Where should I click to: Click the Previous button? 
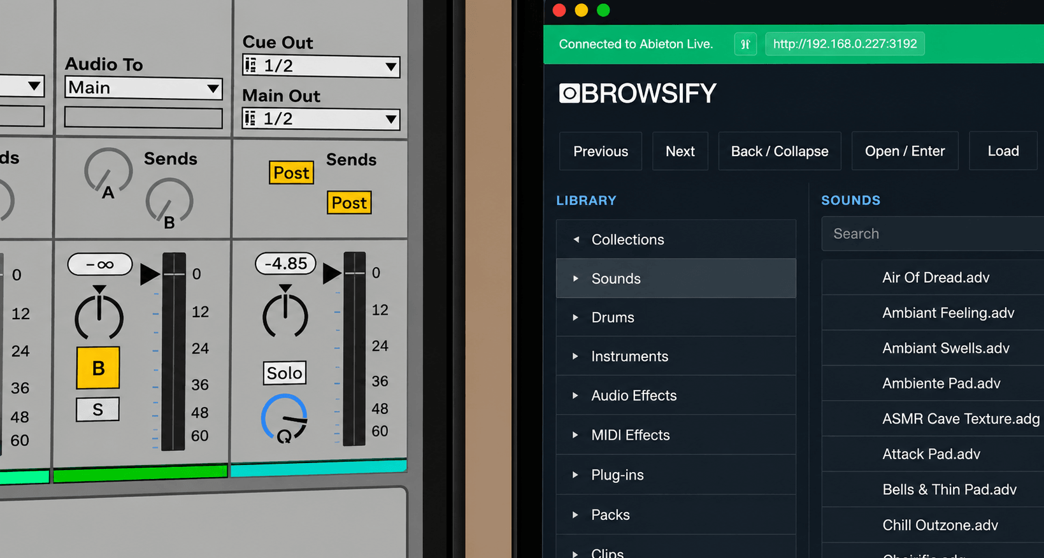tap(601, 151)
